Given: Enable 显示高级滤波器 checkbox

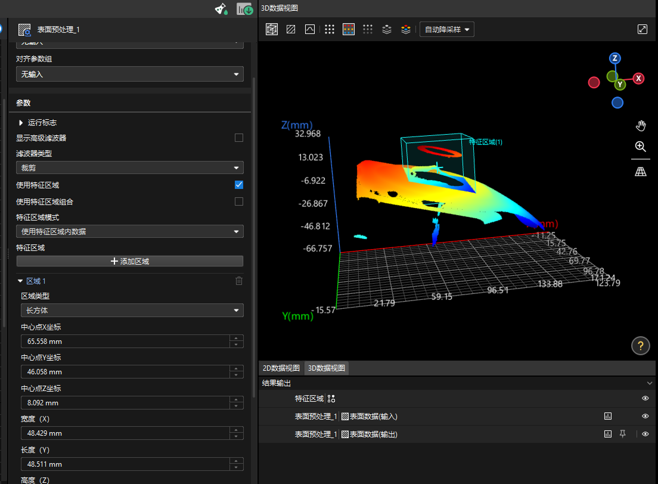Looking at the screenshot, I should 238,138.
